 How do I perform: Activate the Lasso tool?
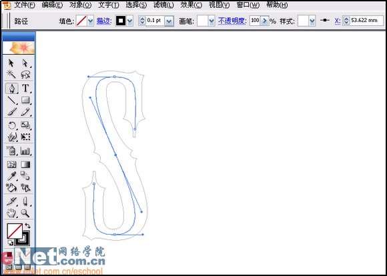[25, 75]
